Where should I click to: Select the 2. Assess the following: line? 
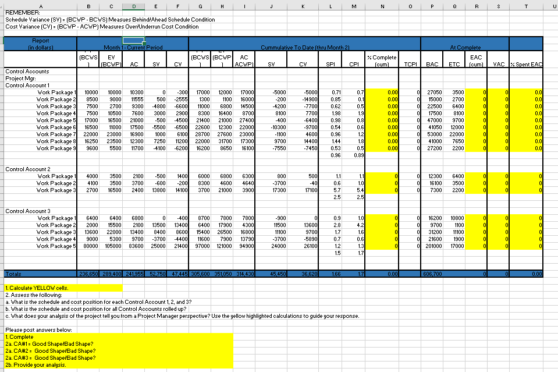coord(33,295)
